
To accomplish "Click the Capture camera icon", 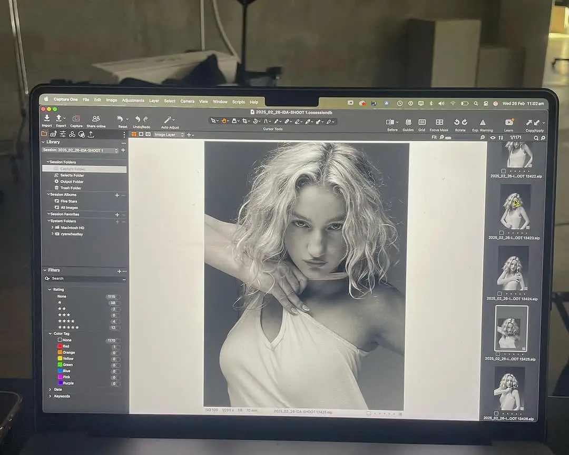I will click(x=76, y=118).
